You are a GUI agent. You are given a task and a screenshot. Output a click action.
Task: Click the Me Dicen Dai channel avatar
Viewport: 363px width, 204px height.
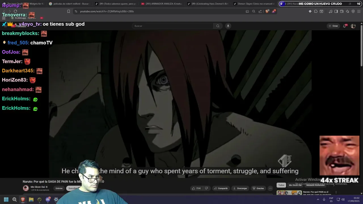point(26,188)
